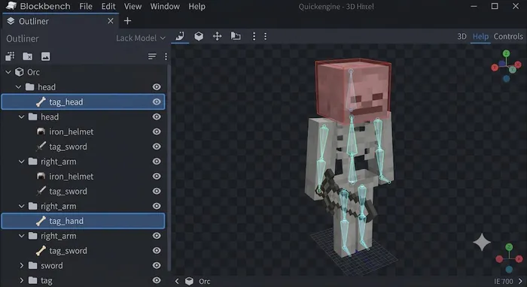Image resolution: width=527 pixels, height=287 pixels.
Task: Open the Lack Model dropdown
Action: coord(141,38)
